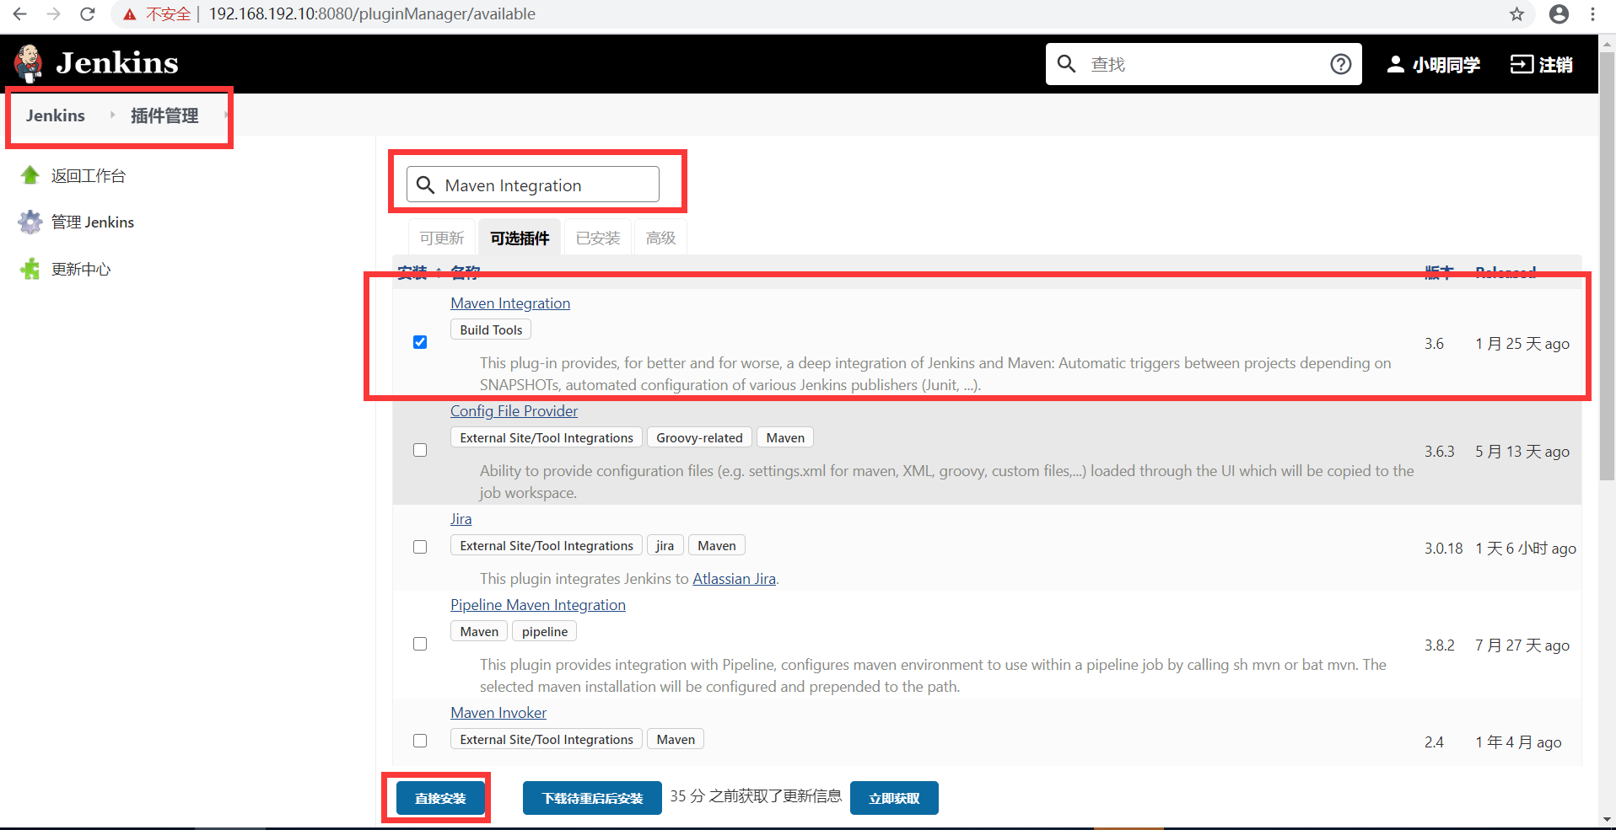Viewport: 1616px width, 830px height.
Task: Expand the 插件管理 breadcrumb arrow
Action: tap(225, 115)
